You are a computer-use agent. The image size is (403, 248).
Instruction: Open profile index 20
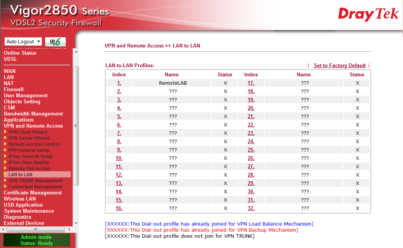coord(251,108)
